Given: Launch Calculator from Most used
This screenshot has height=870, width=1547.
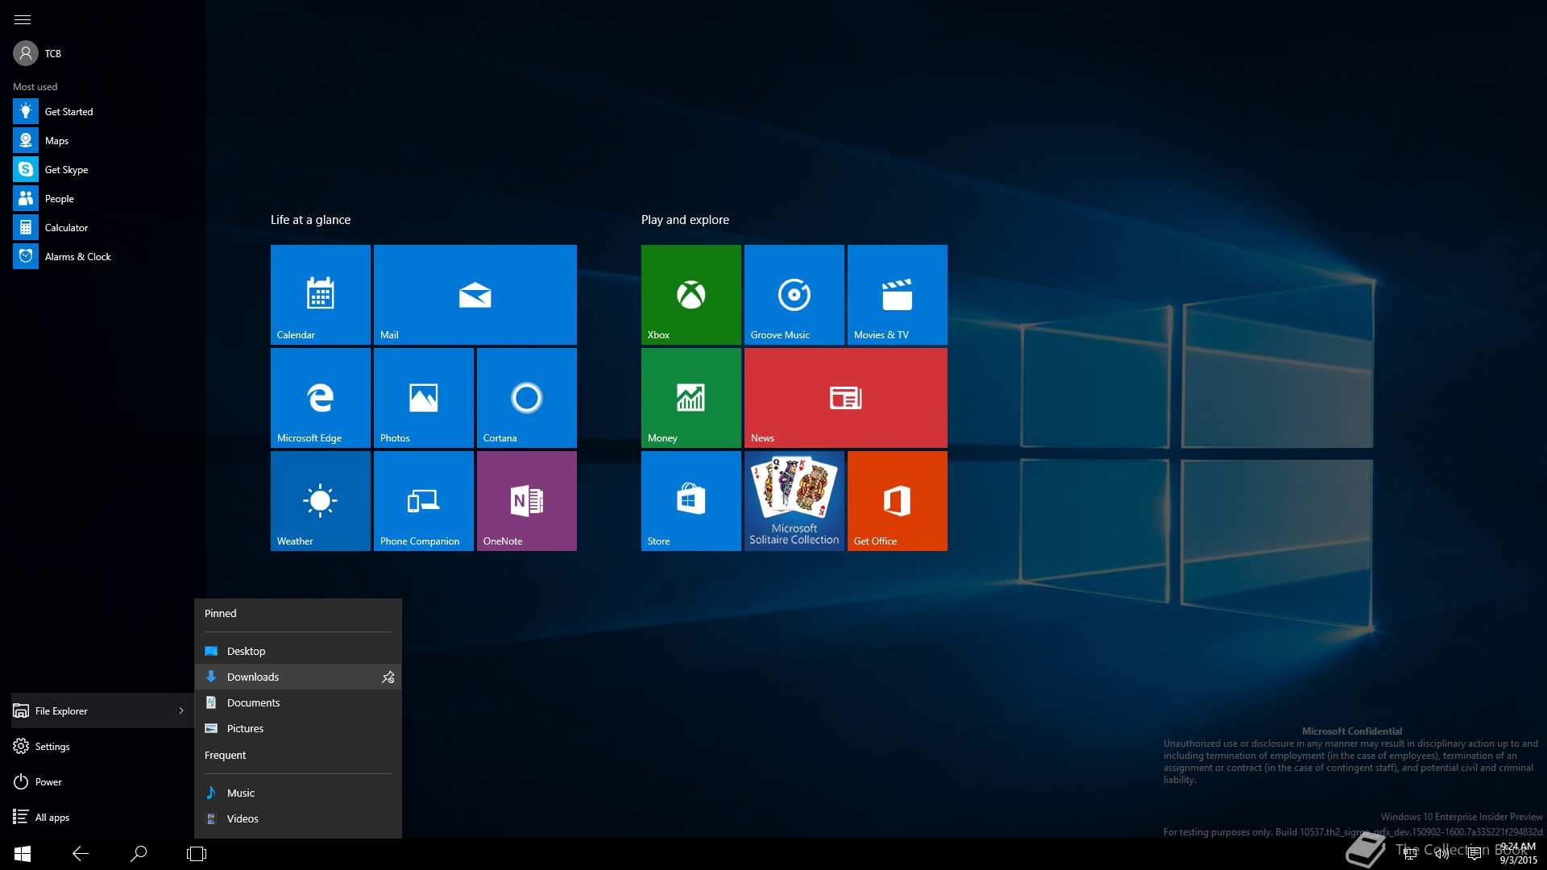Looking at the screenshot, I should [103, 227].
